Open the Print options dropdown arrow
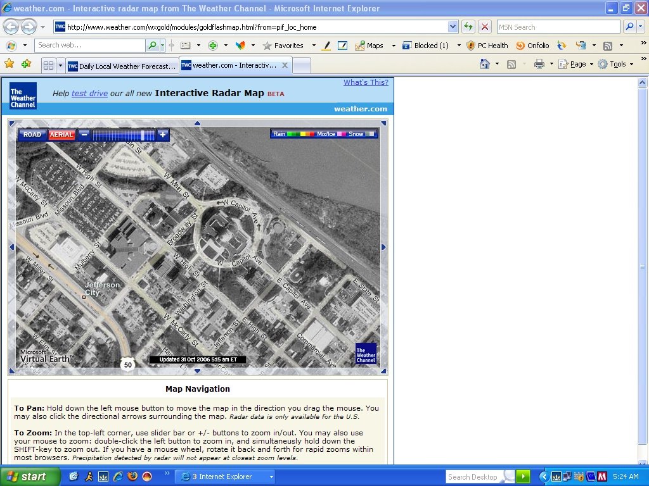 tap(551, 64)
